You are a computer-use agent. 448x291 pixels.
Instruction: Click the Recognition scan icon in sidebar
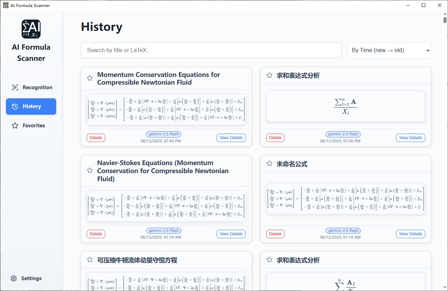[x=15, y=87]
